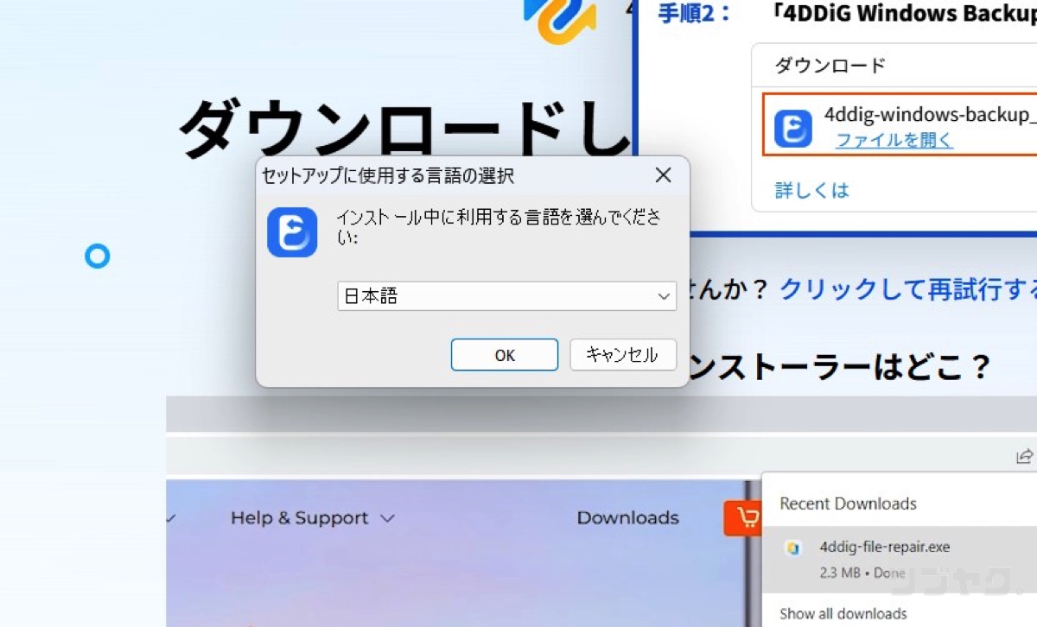The width and height of the screenshot is (1037, 627).
Task: Click the blue circle icon on the left
Action: 98,256
